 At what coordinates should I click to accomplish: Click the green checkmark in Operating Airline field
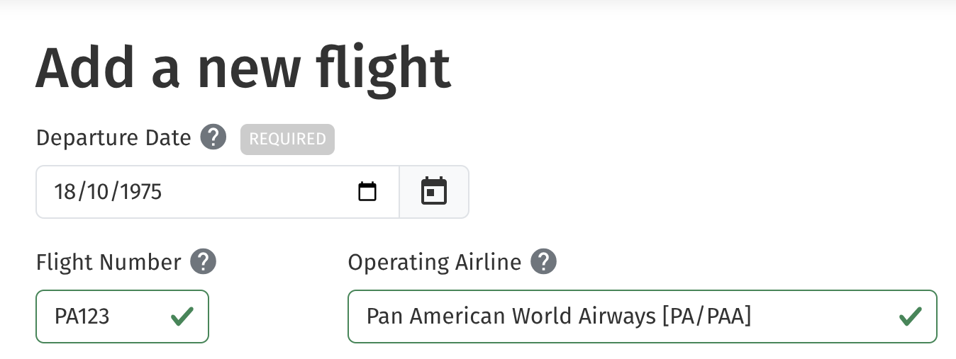[910, 317]
